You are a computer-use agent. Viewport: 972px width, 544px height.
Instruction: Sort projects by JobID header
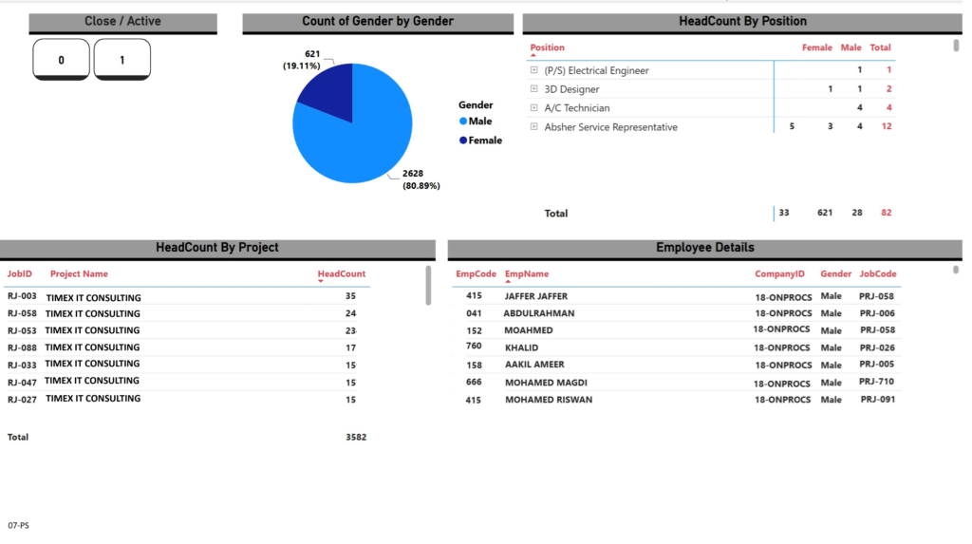19,273
